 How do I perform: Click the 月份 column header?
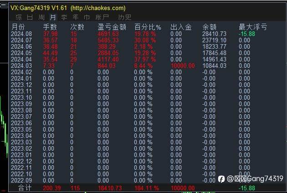tap(18, 27)
